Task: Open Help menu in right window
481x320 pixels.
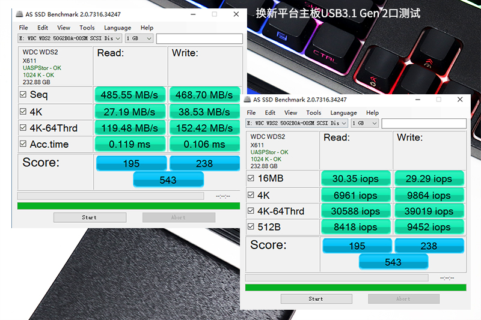Action: click(372, 113)
